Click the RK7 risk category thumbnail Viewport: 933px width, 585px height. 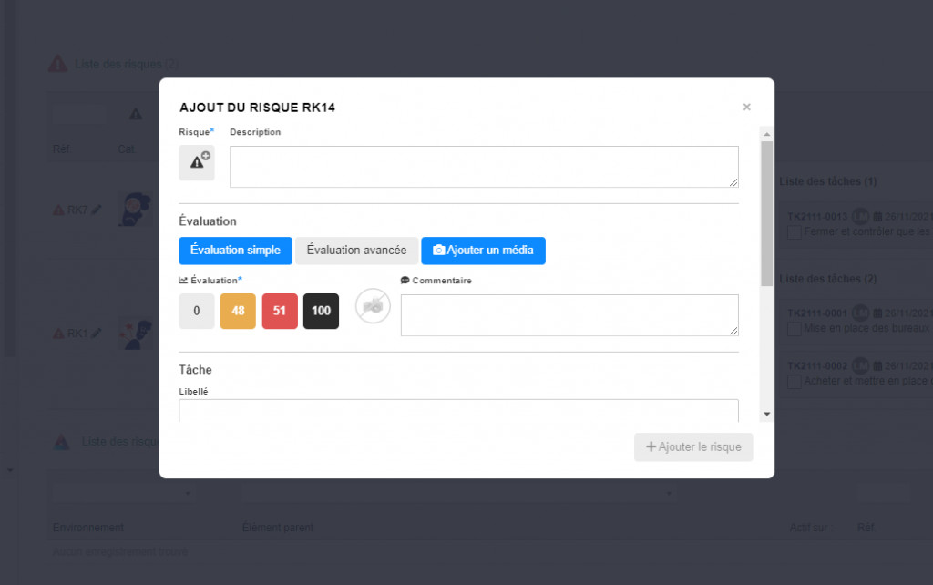pos(135,210)
